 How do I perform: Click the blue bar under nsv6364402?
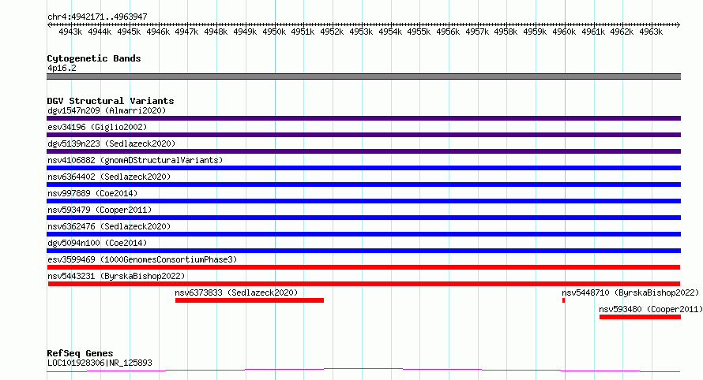pyautogui.click(x=363, y=184)
